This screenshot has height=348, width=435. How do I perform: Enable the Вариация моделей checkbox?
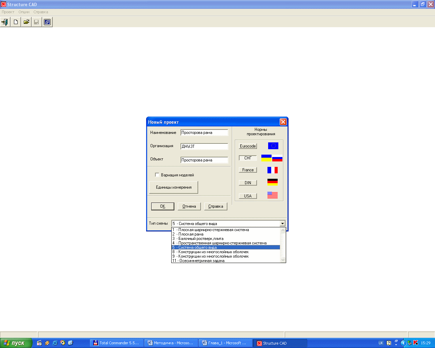tap(157, 175)
